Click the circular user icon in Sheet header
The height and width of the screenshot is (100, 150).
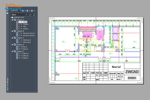[x=26, y=15]
